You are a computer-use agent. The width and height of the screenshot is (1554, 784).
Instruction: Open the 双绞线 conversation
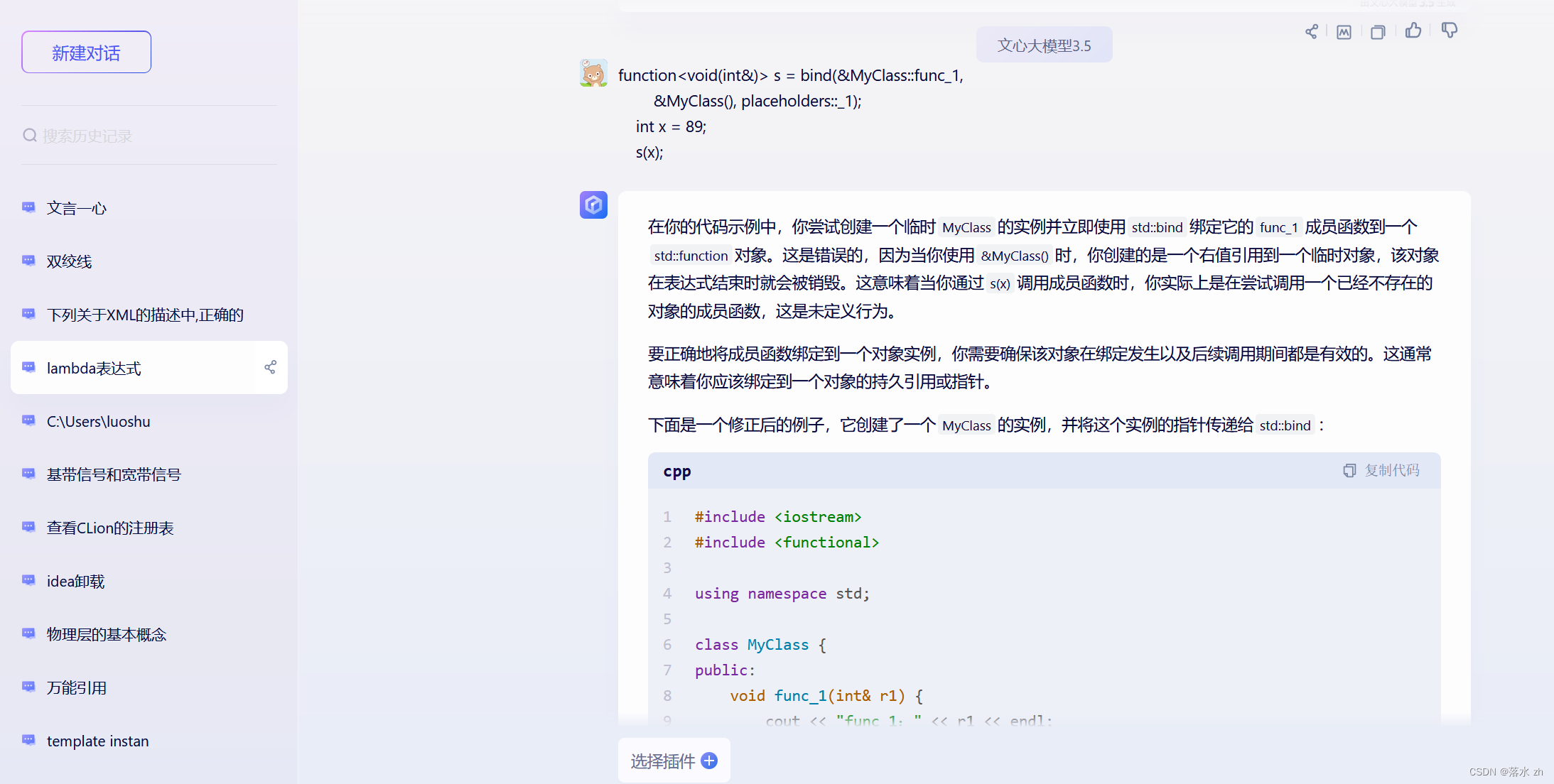coord(70,261)
